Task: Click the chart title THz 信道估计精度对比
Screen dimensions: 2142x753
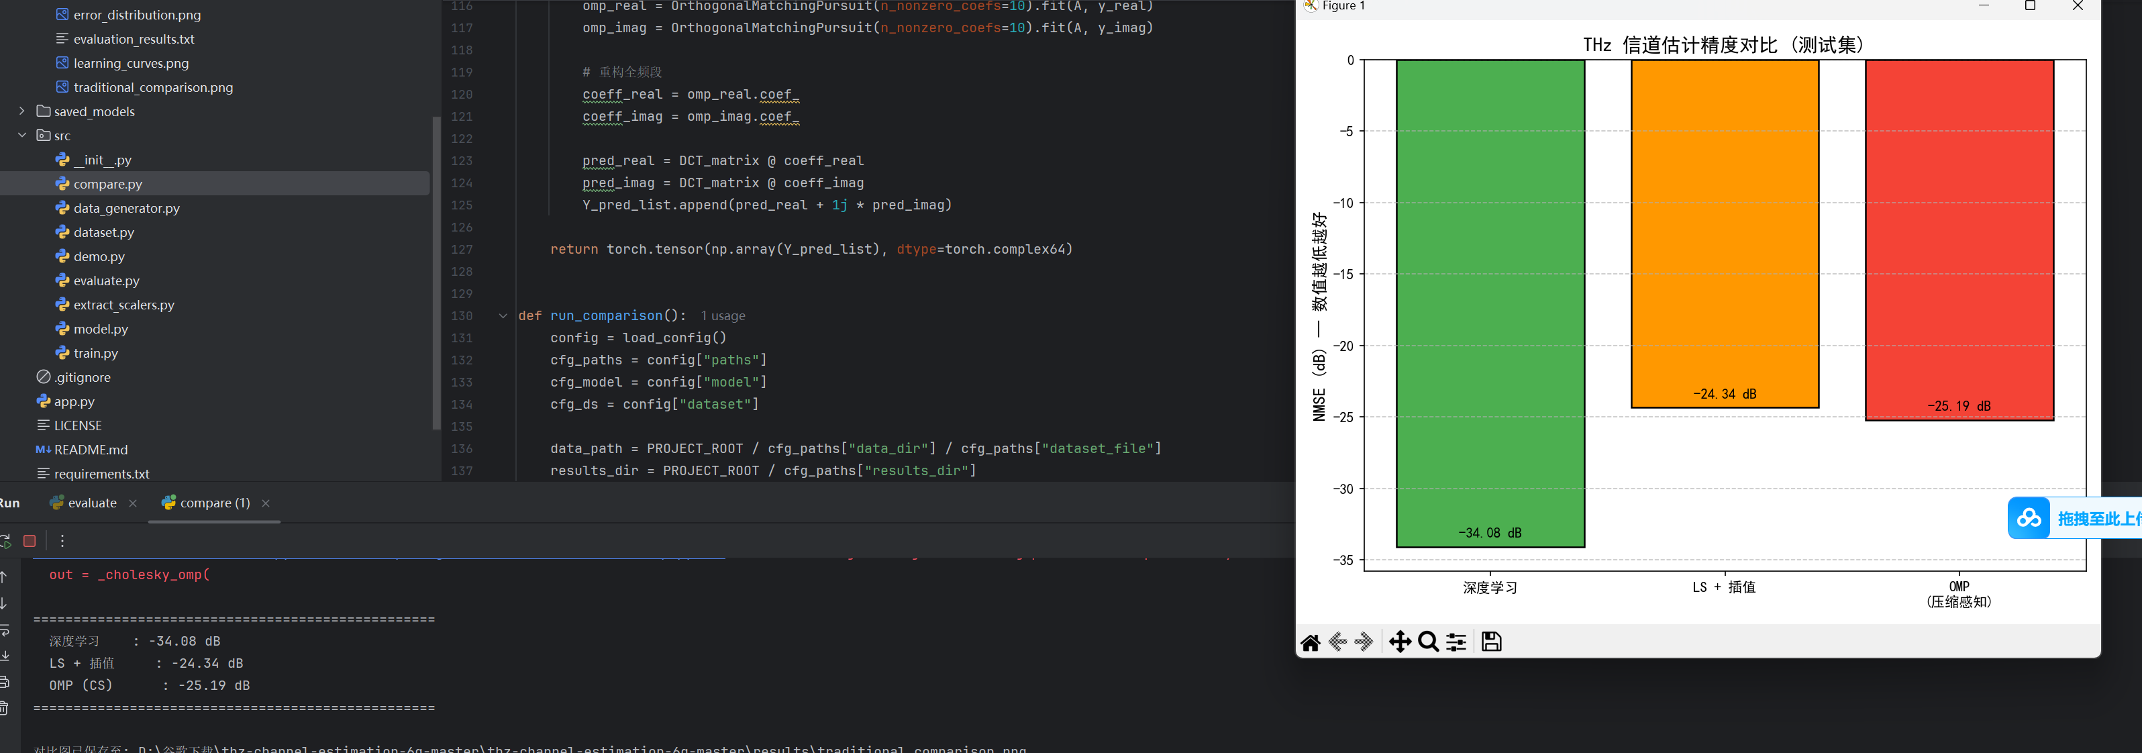Action: (1723, 45)
